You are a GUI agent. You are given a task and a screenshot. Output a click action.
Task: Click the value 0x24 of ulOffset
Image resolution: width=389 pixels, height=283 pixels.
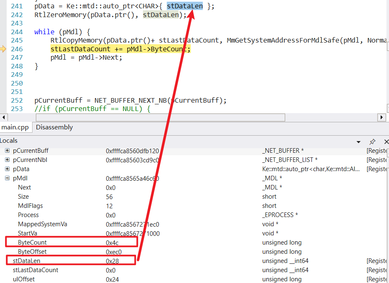click(113, 280)
